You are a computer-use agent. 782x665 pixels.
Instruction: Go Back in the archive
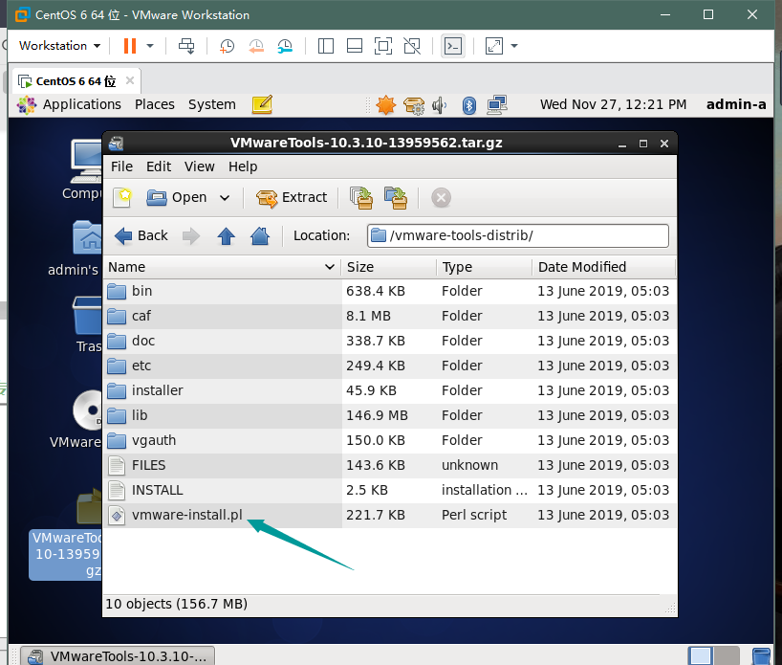point(141,235)
